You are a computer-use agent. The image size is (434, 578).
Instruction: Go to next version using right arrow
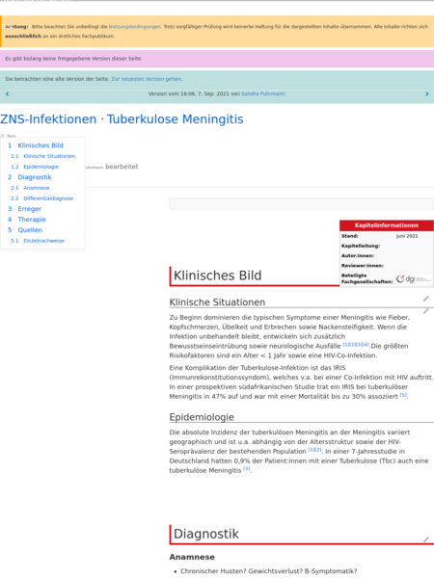tap(427, 94)
